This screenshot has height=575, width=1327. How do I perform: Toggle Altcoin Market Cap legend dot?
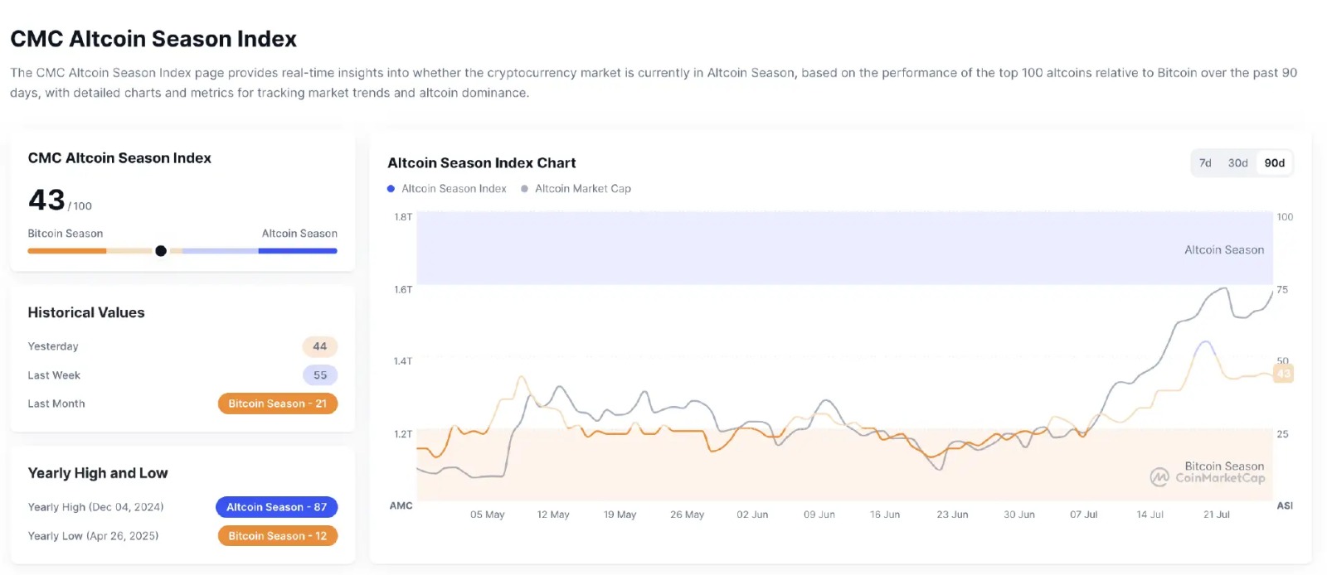click(524, 189)
